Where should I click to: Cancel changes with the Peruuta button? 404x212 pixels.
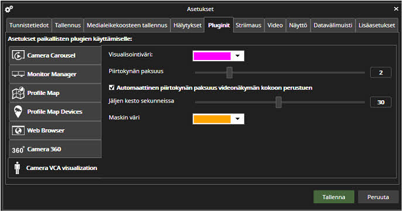[x=378, y=197]
